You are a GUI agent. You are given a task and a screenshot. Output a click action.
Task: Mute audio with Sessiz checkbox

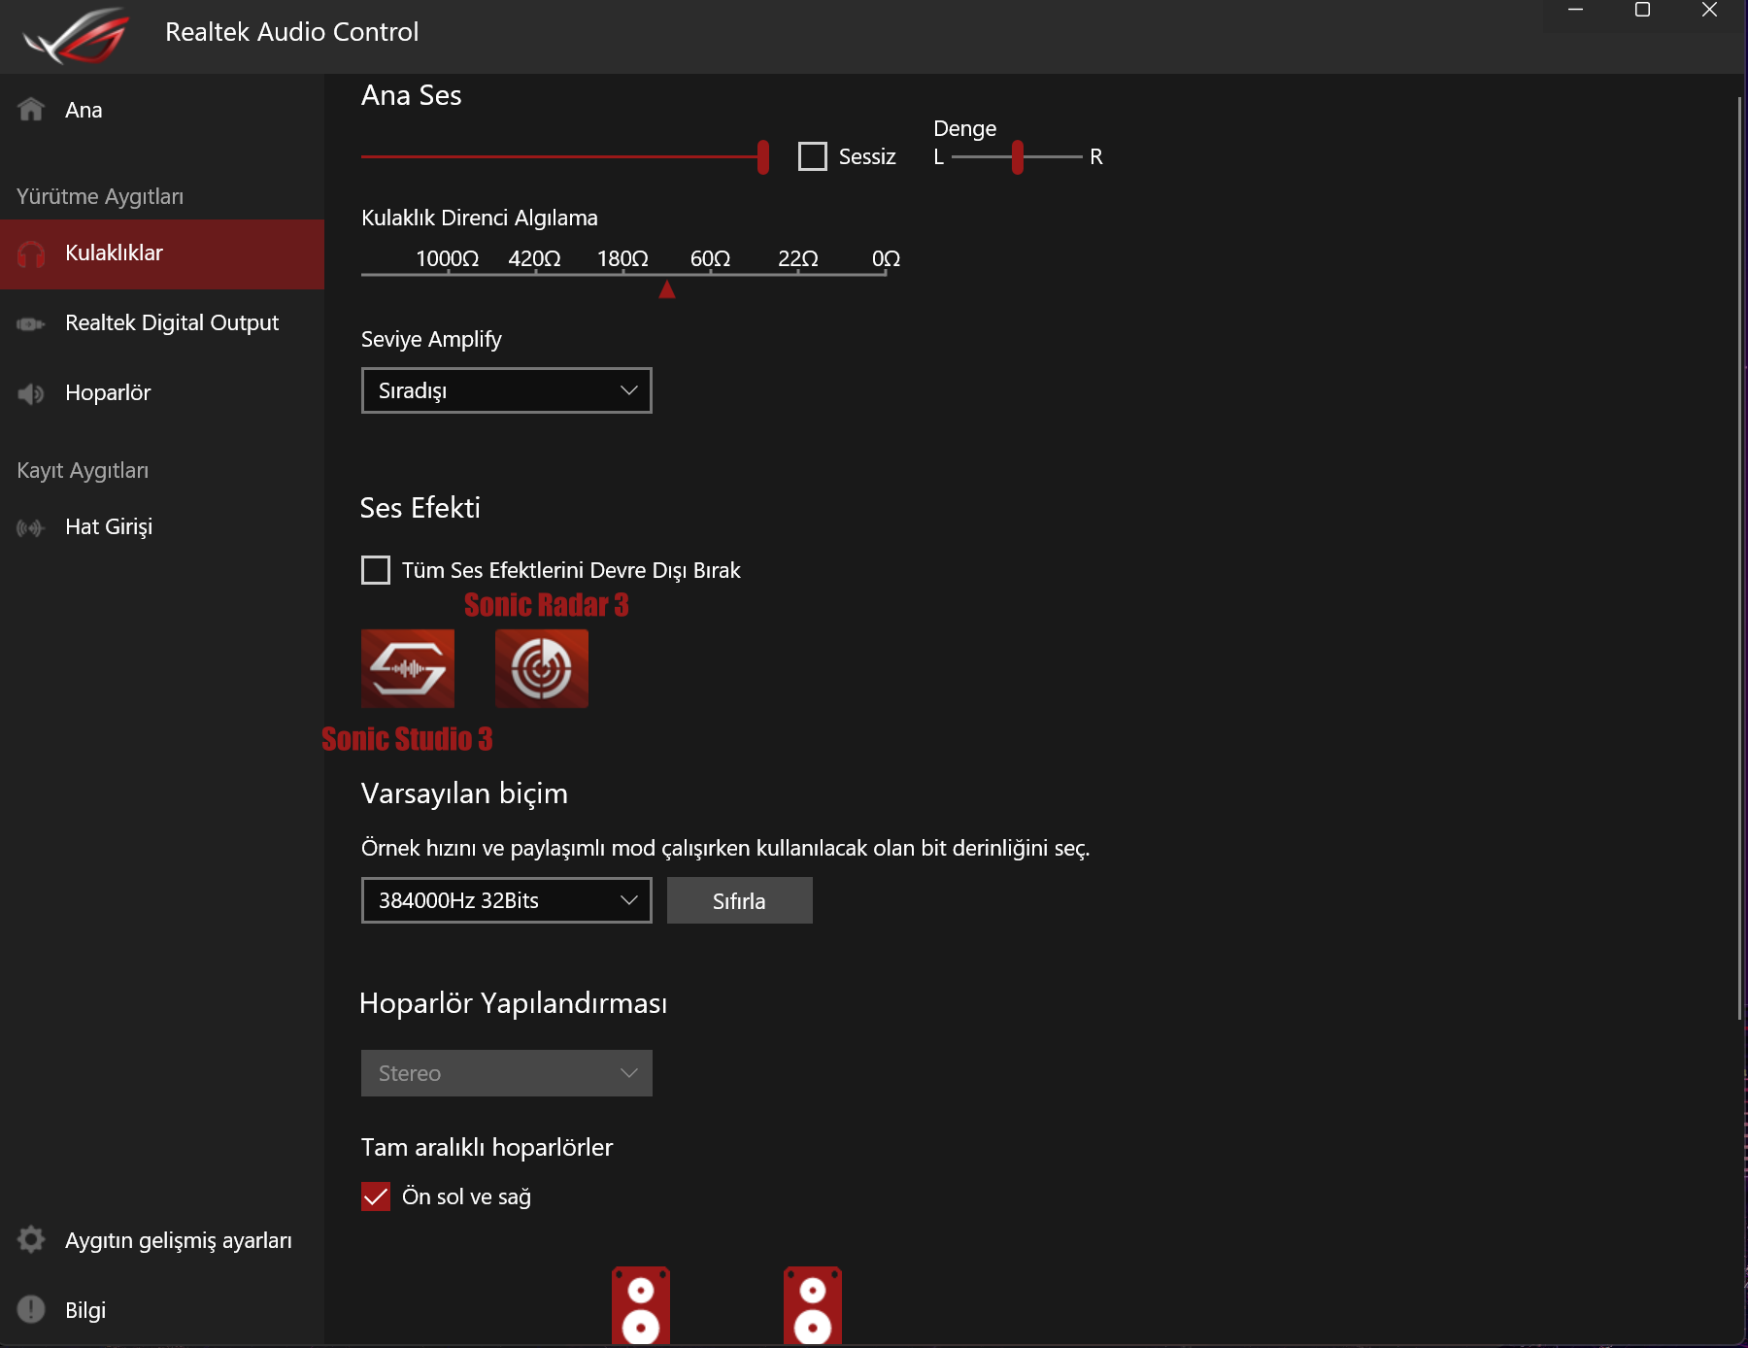813,156
